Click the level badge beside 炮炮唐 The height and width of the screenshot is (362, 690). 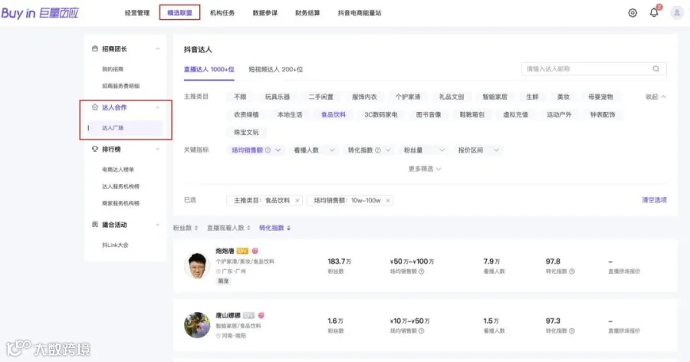242,251
